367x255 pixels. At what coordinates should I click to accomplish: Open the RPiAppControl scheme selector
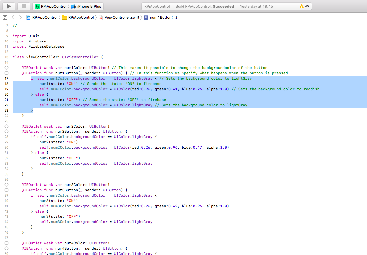click(x=50, y=6)
